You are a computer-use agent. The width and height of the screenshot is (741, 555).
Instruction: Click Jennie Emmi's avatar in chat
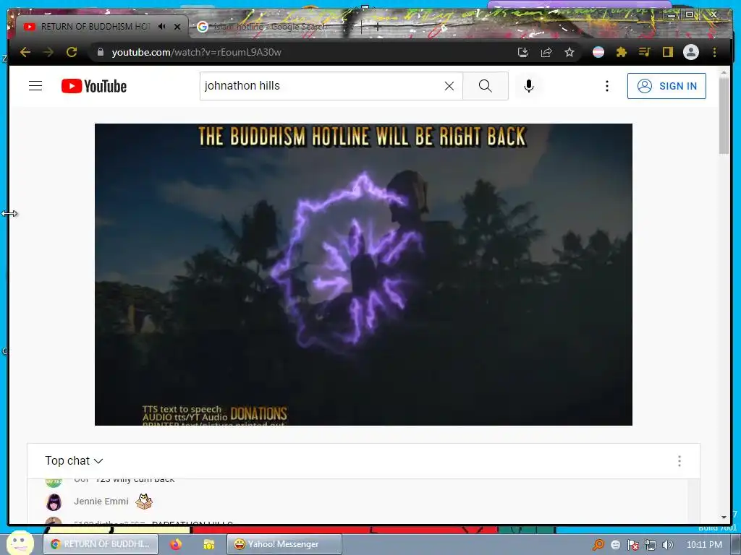[54, 502]
